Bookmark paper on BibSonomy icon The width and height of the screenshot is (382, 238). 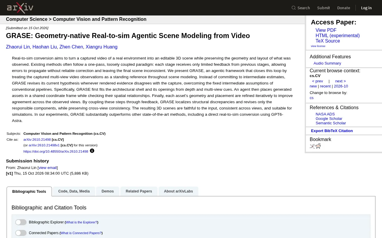pyautogui.click(x=312, y=146)
